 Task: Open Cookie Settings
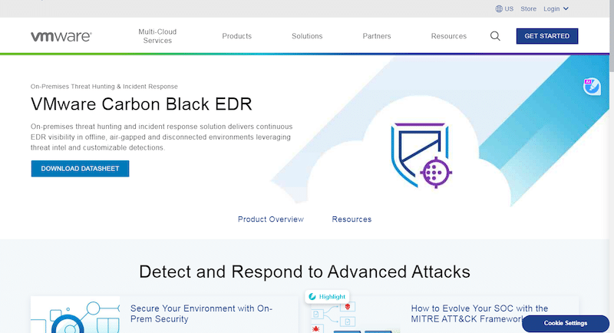[566, 323]
